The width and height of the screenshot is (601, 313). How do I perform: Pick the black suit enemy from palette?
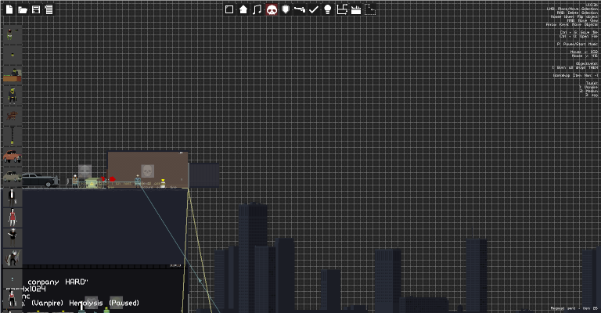click(12, 197)
